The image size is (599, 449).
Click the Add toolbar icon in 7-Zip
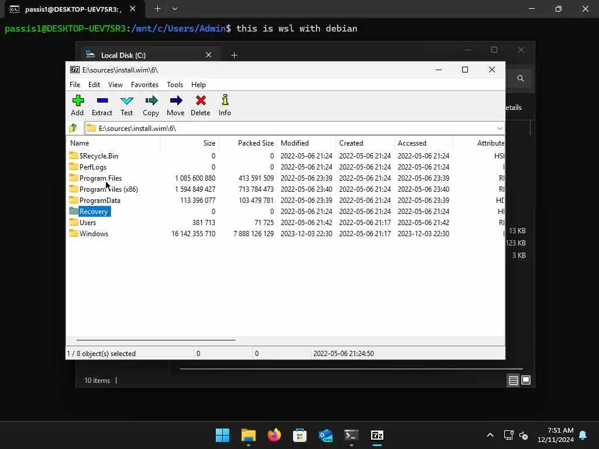(x=78, y=101)
